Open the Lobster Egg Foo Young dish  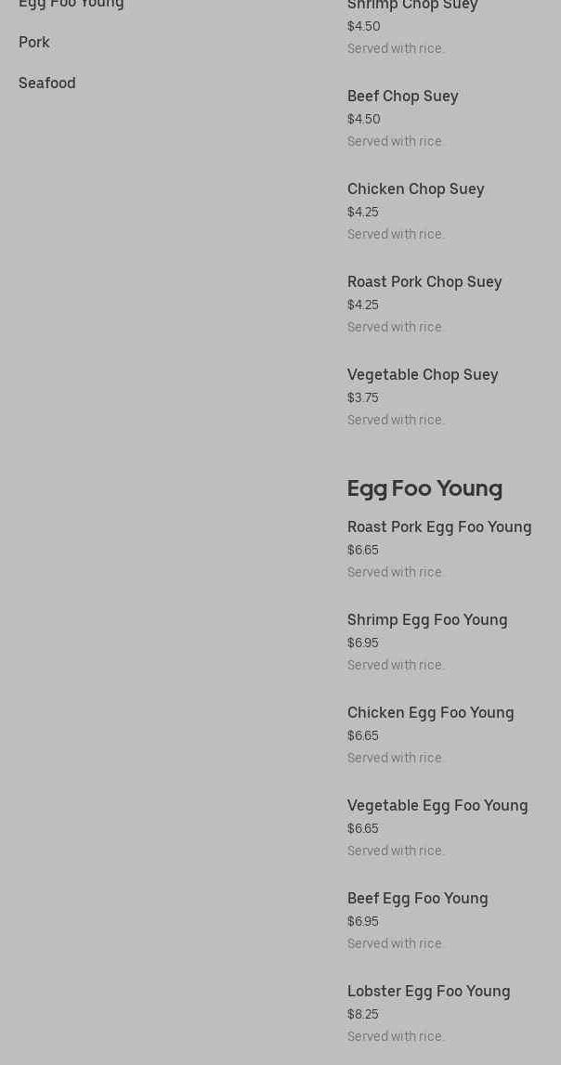coord(429,992)
